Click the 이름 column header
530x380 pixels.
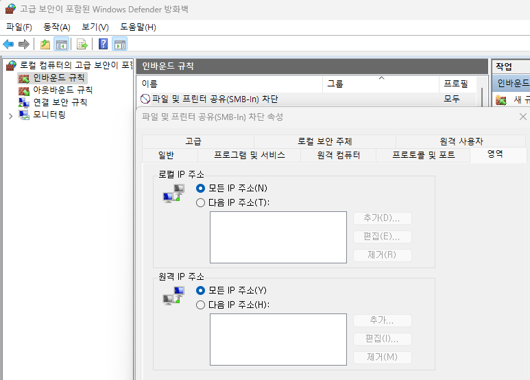tap(230, 84)
